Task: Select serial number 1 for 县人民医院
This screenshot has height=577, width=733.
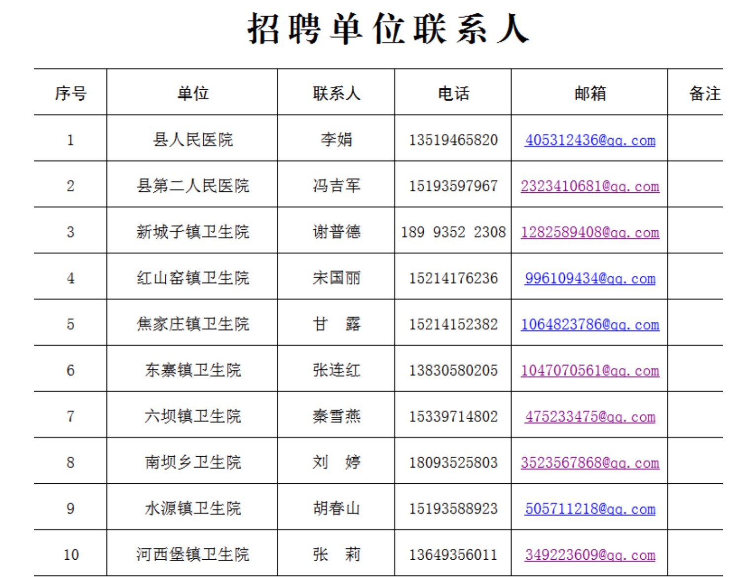Action: [x=71, y=140]
